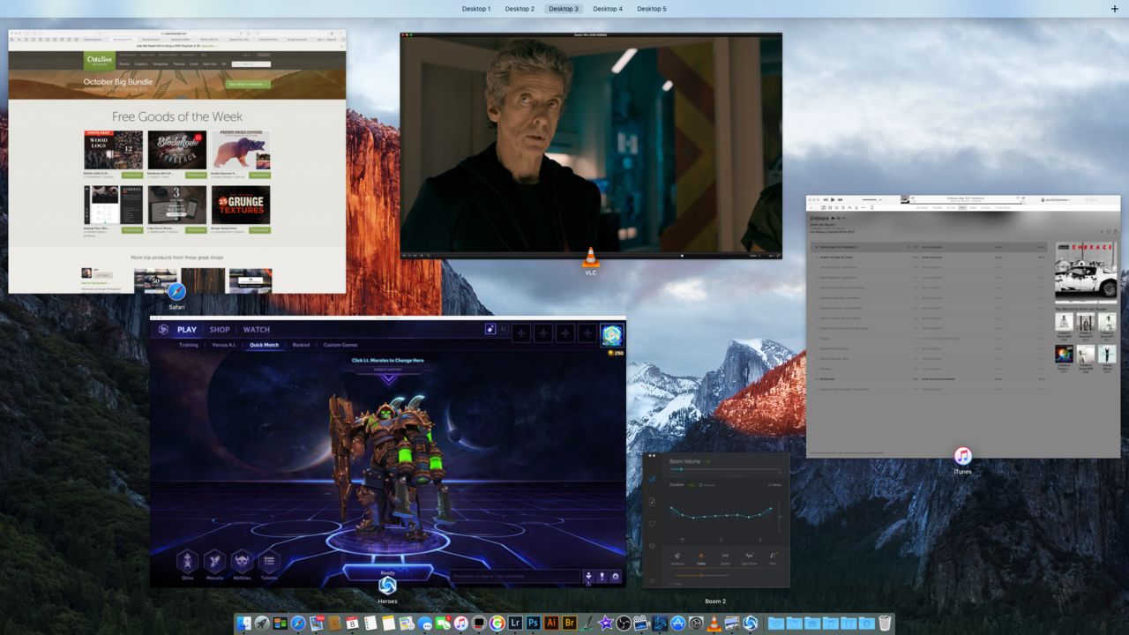
Task: Open the Grunge Textures thumbnail in Safari
Action: tap(241, 205)
